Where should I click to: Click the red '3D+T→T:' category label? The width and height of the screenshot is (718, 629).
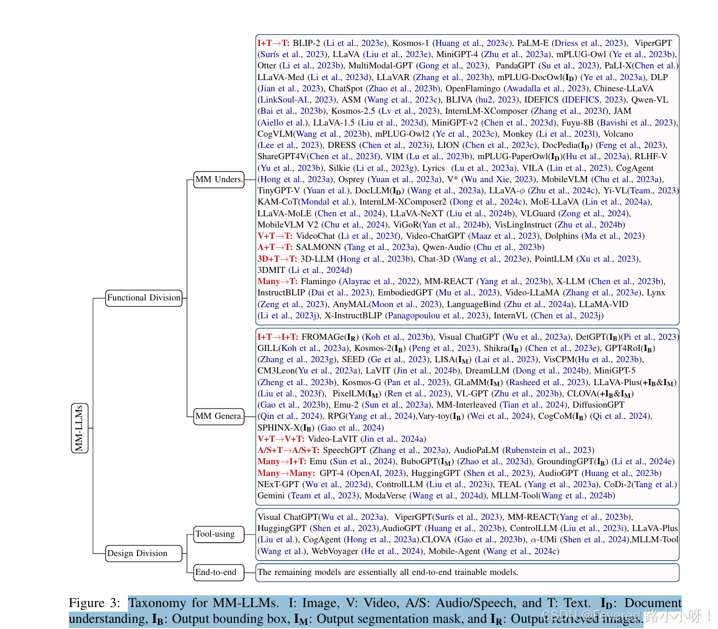pos(277,259)
